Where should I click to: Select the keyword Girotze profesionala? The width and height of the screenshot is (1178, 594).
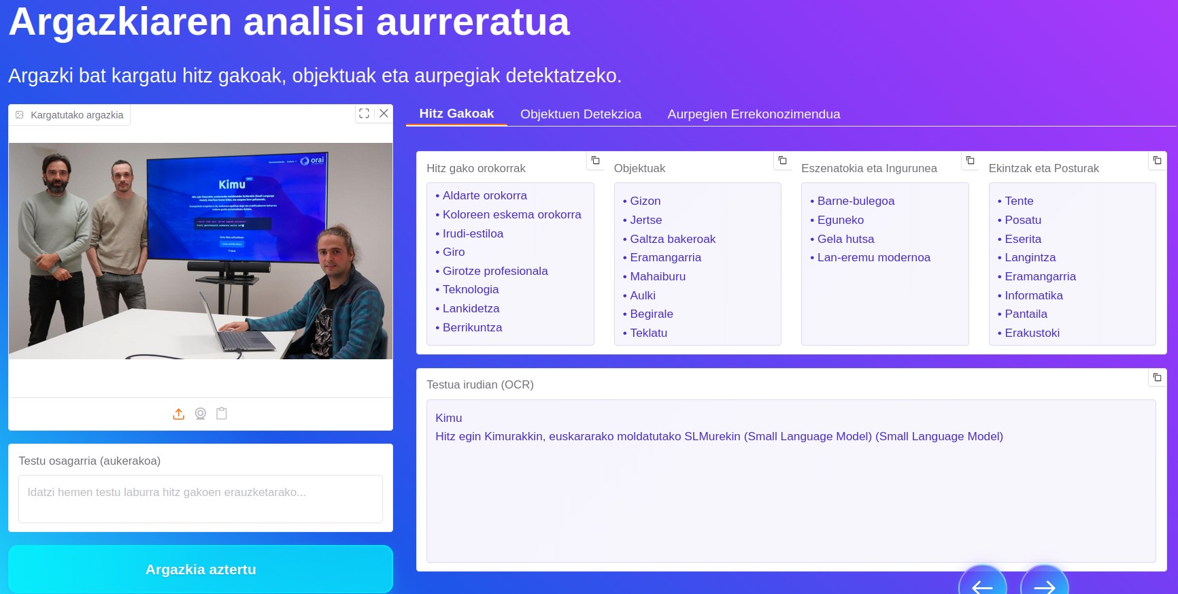(x=495, y=271)
